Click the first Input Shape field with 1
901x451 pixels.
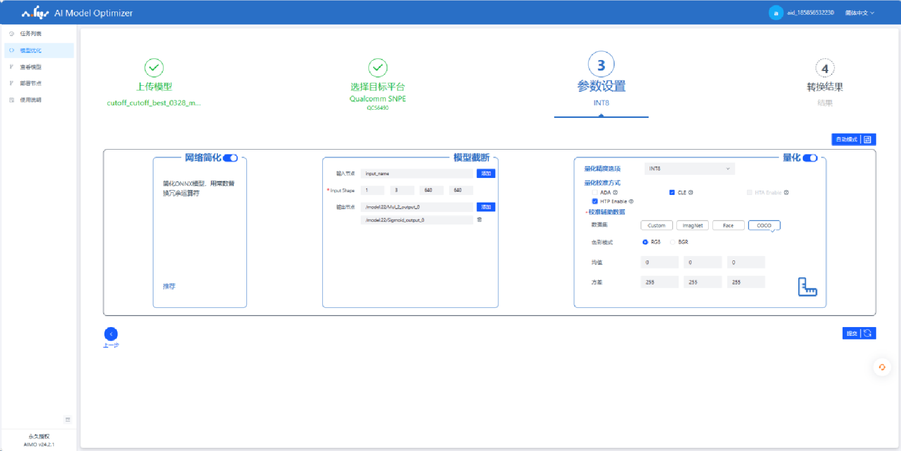point(373,190)
